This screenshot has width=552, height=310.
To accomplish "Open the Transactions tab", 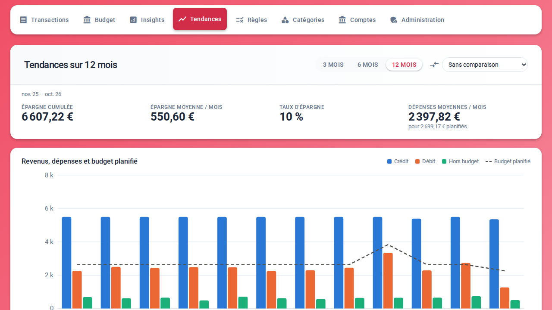I will tap(44, 20).
